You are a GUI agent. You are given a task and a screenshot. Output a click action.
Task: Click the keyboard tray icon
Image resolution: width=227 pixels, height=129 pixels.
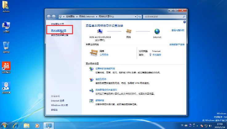(186, 125)
